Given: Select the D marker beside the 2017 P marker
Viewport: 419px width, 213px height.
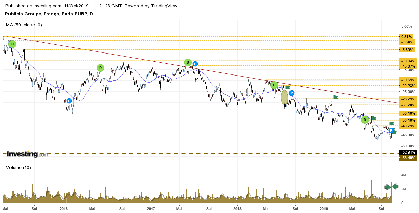Looking at the screenshot, I should [188, 62].
